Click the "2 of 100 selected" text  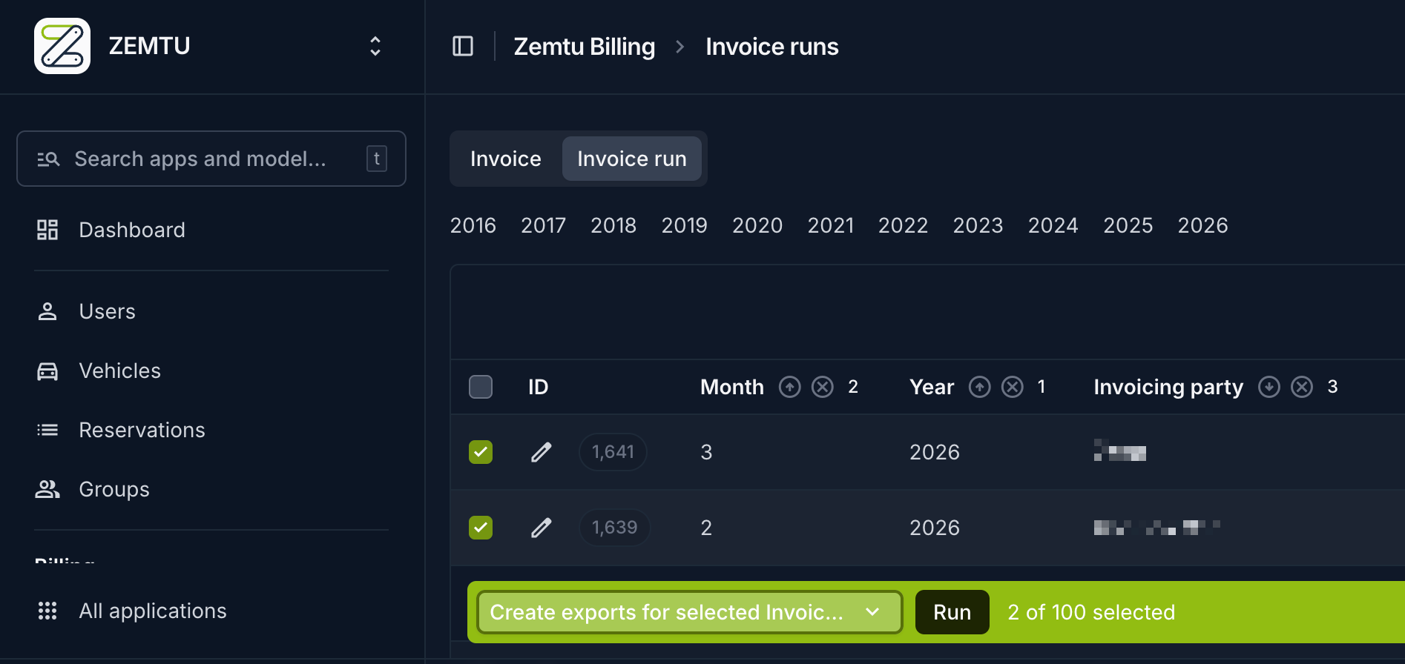point(1091,612)
